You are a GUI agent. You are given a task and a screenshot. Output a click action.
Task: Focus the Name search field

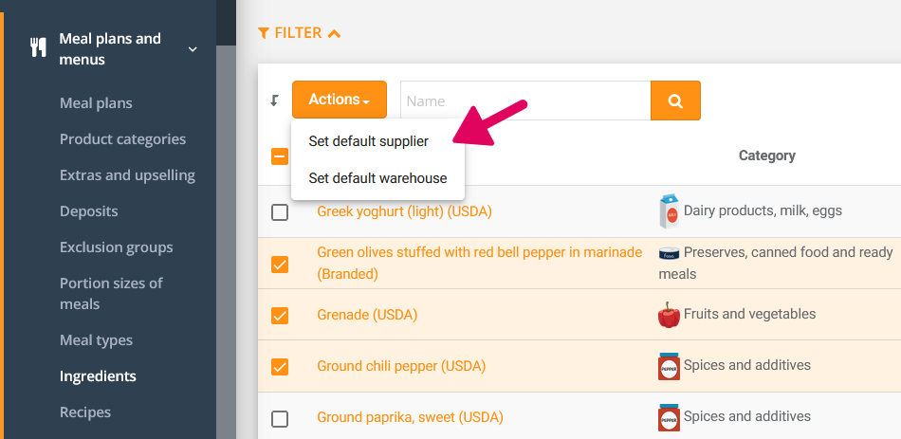(524, 101)
